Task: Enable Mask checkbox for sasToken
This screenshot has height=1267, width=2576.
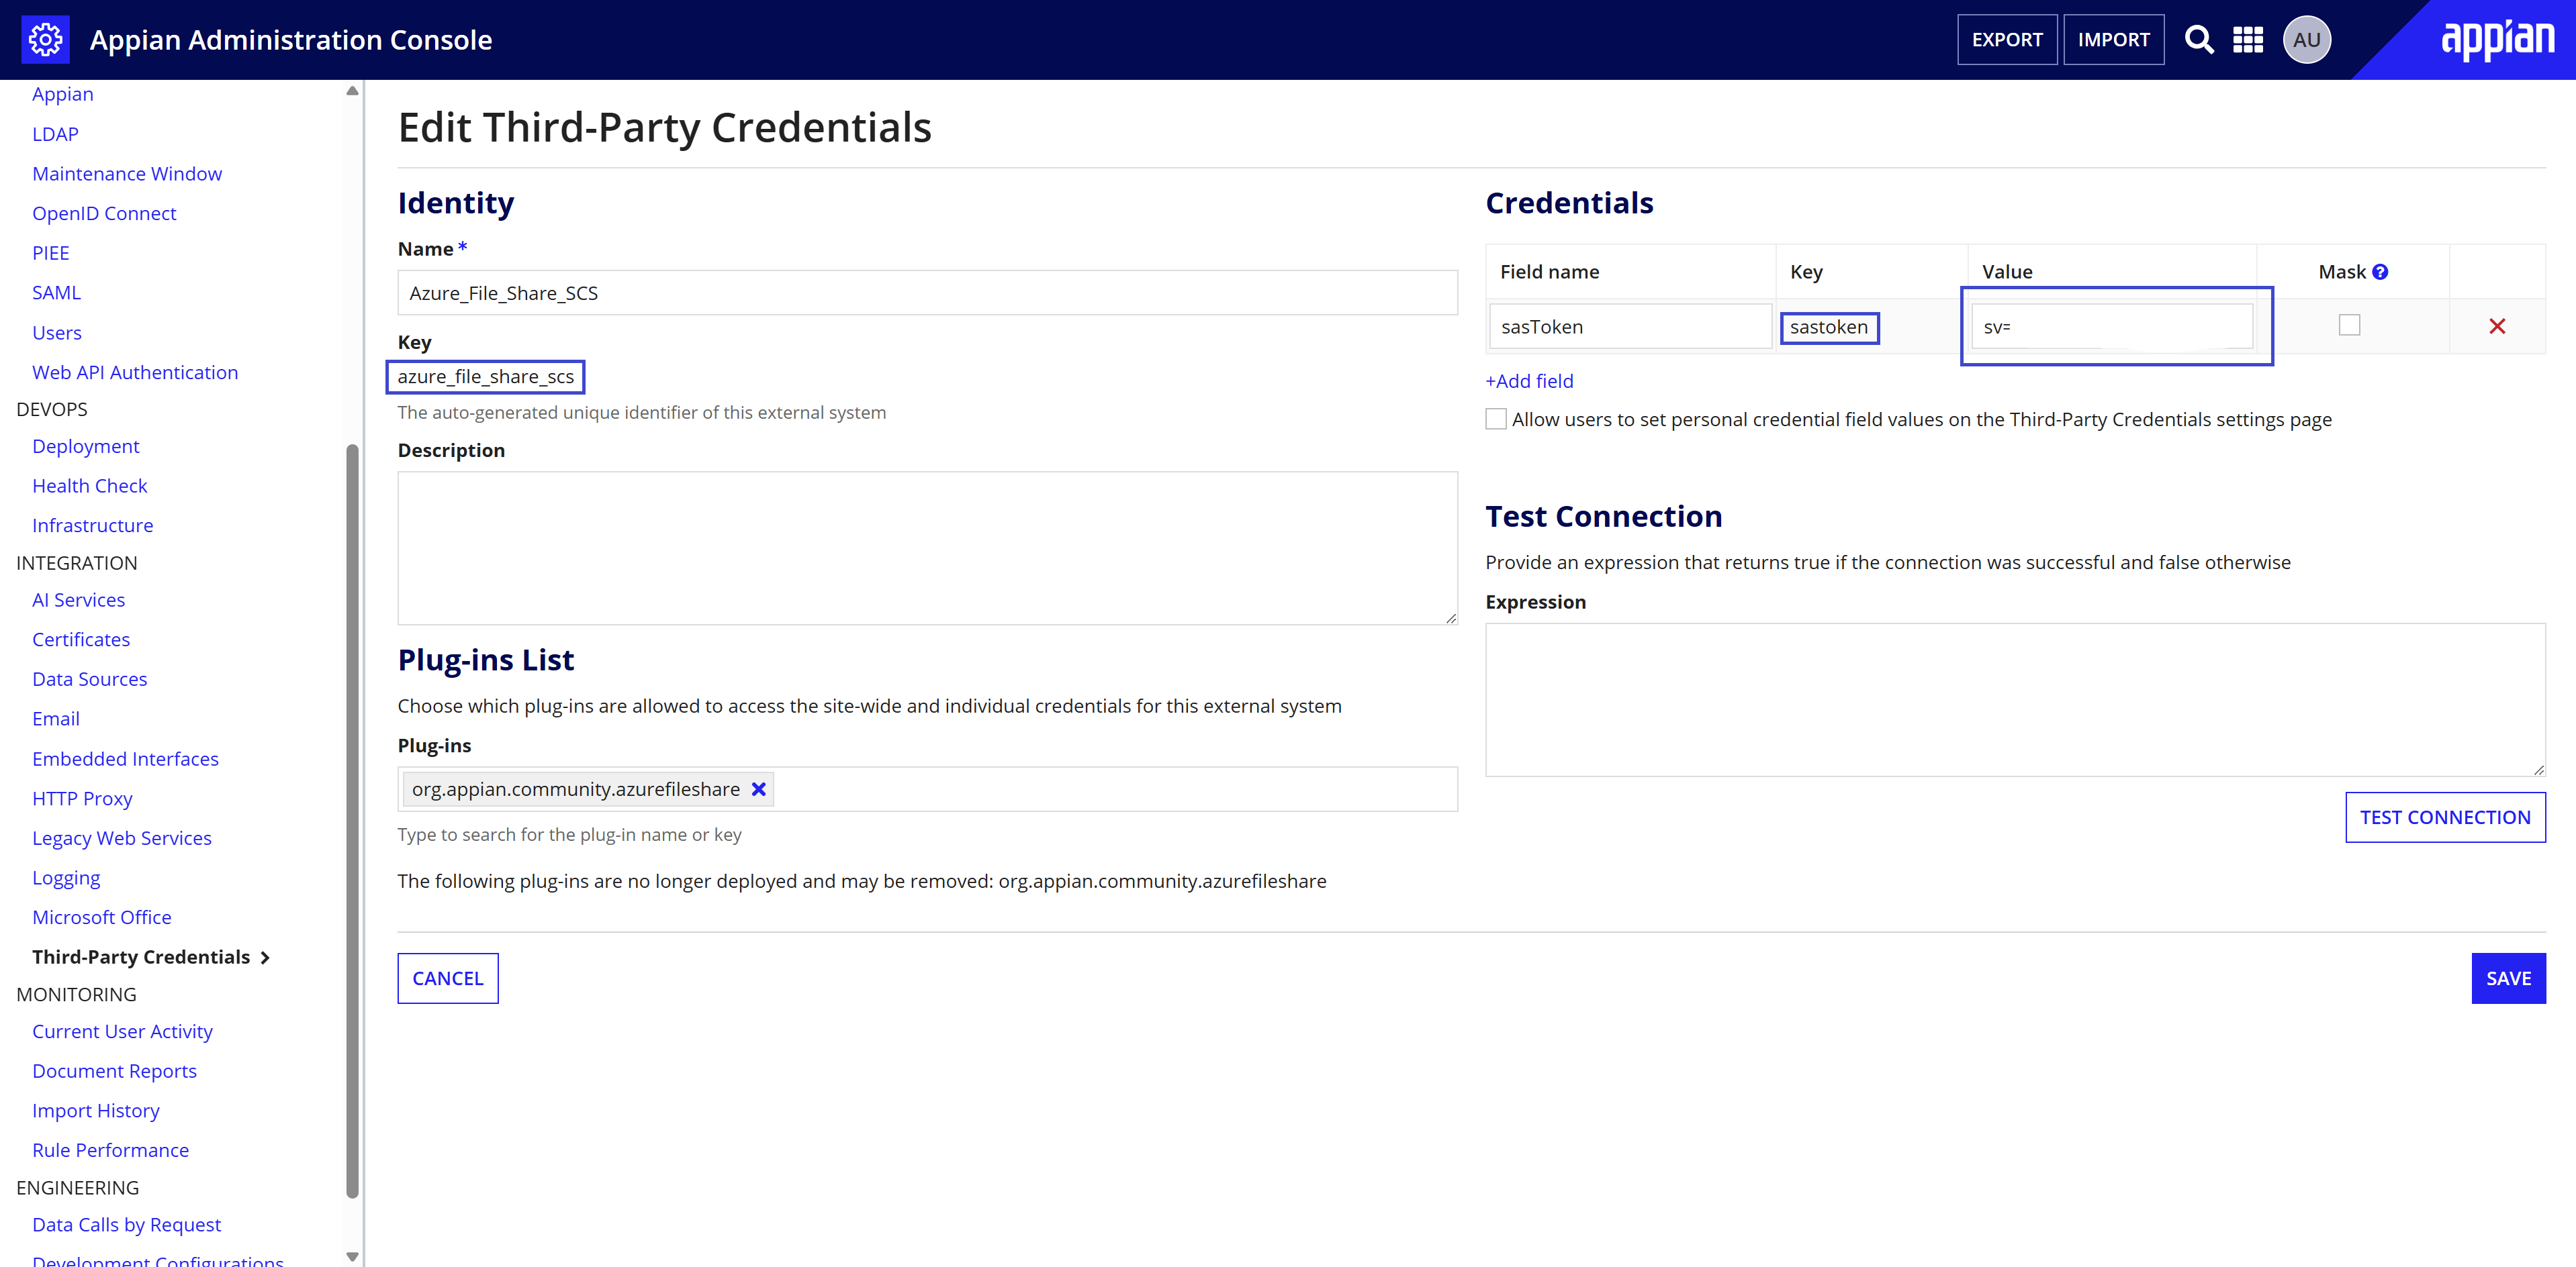Action: [2349, 325]
